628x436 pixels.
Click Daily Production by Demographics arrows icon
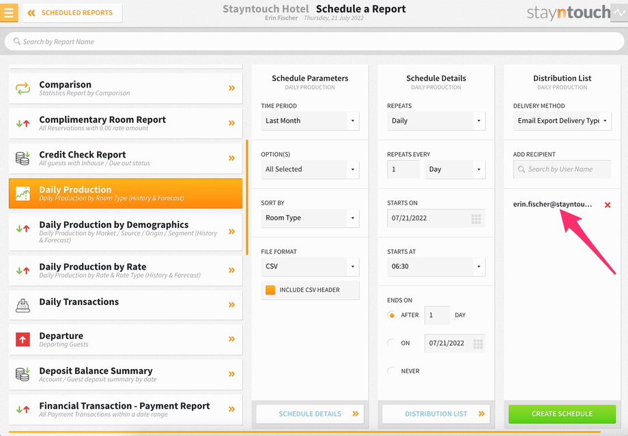23,229
